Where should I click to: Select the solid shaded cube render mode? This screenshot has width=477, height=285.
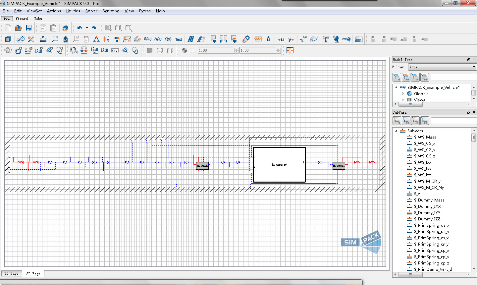tap(149, 50)
